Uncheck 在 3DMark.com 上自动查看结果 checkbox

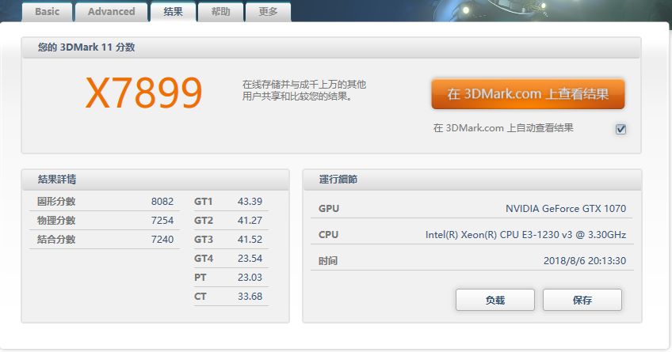pos(620,129)
